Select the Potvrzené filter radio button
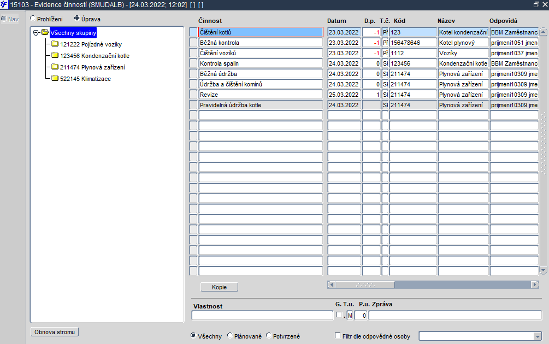This screenshot has height=344, width=549. [x=269, y=336]
